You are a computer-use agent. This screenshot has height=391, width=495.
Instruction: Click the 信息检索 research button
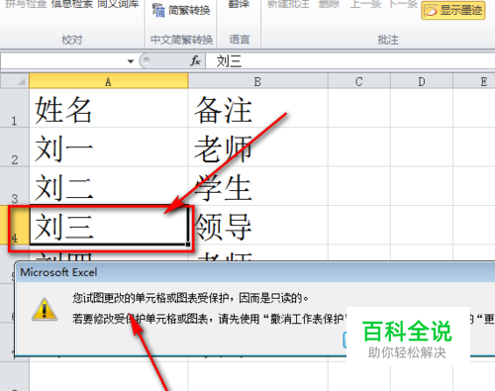coord(71,4)
